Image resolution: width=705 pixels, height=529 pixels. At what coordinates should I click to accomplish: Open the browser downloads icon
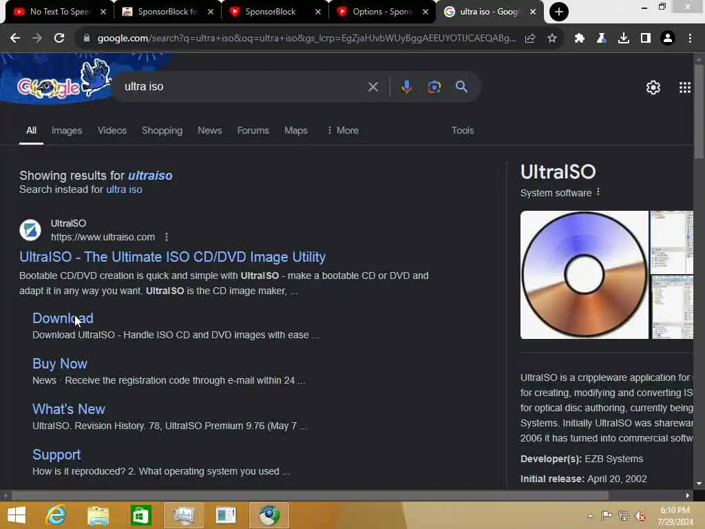624,39
